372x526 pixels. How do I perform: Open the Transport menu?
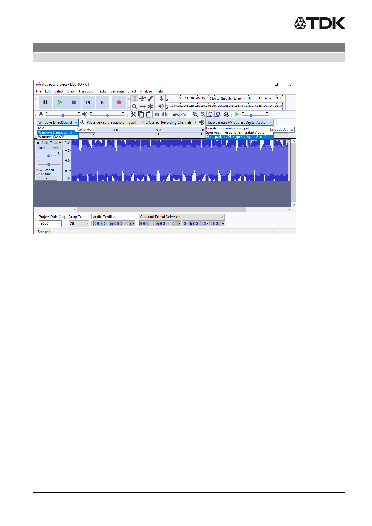[86, 91]
